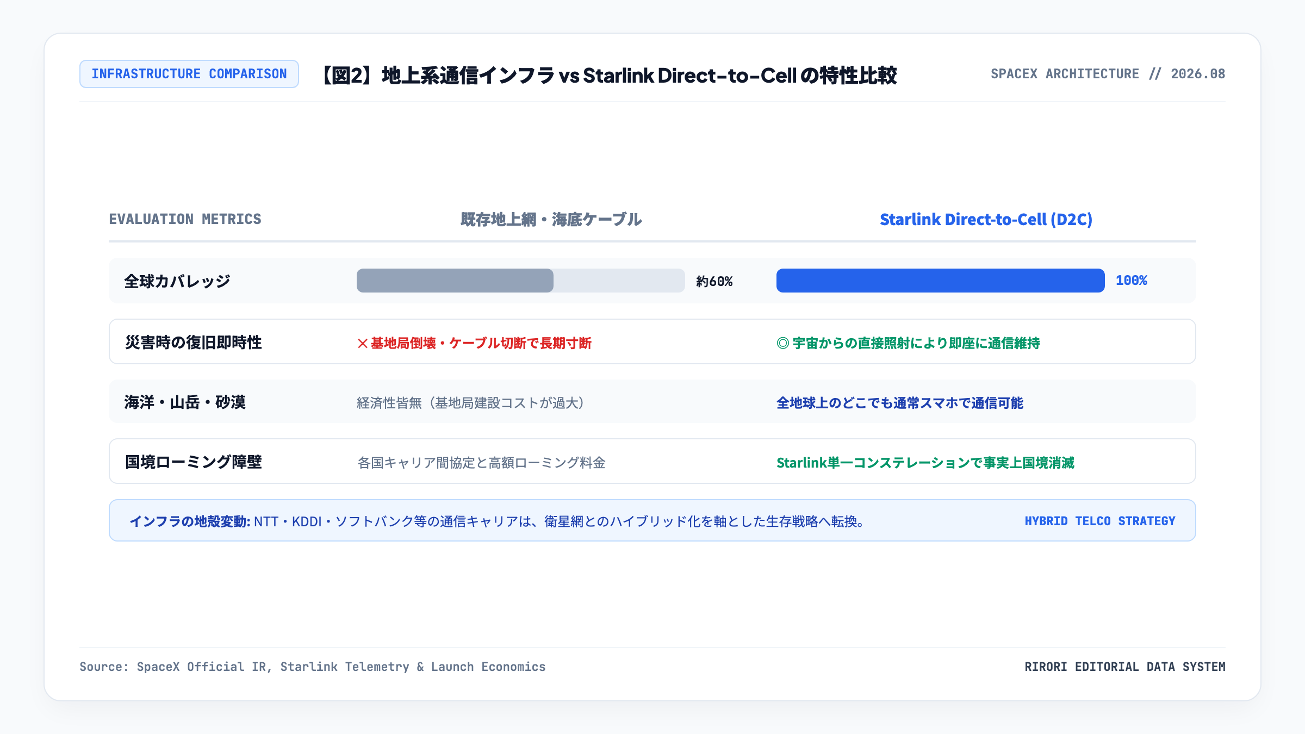Click the 災害時の復旧即時性 row label
The height and width of the screenshot is (734, 1305).
click(194, 342)
